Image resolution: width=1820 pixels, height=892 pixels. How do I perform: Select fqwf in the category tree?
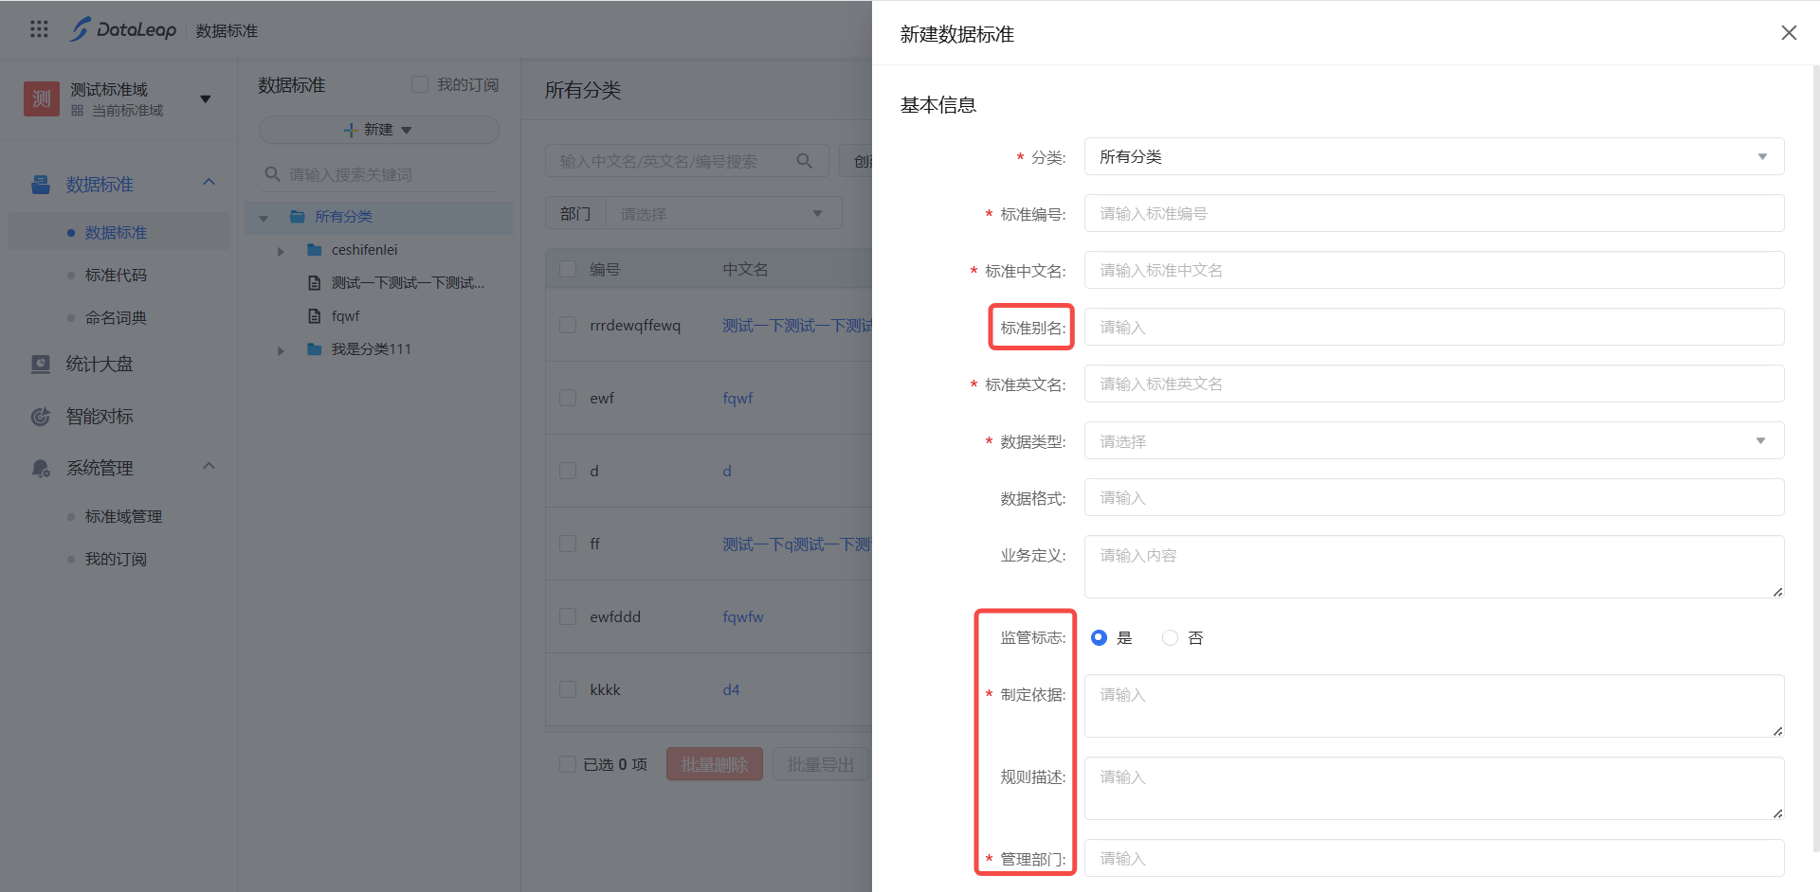click(346, 316)
